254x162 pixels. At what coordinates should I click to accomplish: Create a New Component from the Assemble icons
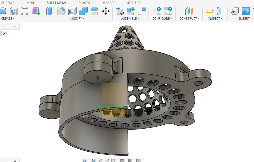click(x=131, y=11)
